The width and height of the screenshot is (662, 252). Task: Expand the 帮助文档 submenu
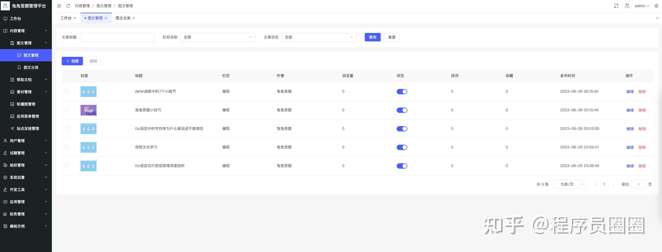(26, 80)
